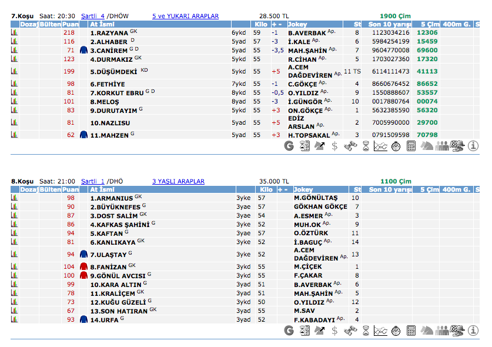Viewport: 492px width, 347px height.
Task: Click the blue jersey icon next to CANİREM
Action: pyautogui.click(x=83, y=51)
